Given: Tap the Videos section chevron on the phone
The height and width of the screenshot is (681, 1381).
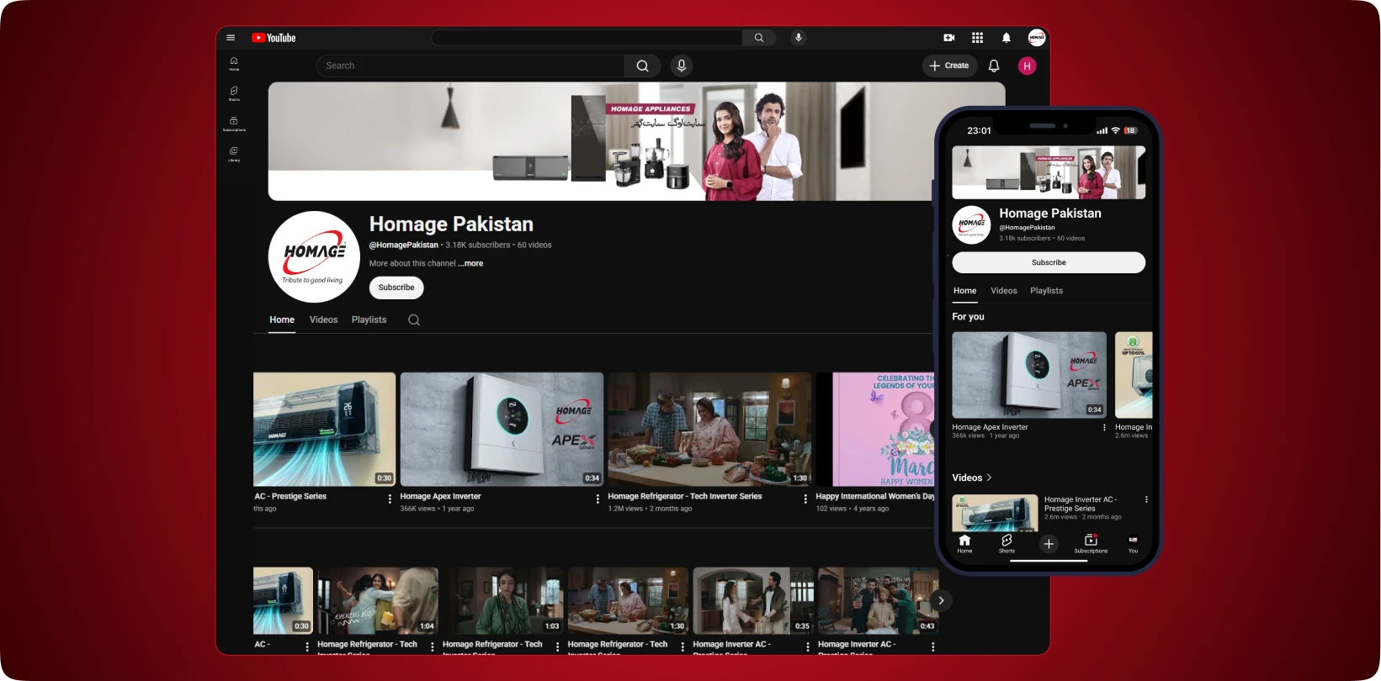Looking at the screenshot, I should [989, 478].
